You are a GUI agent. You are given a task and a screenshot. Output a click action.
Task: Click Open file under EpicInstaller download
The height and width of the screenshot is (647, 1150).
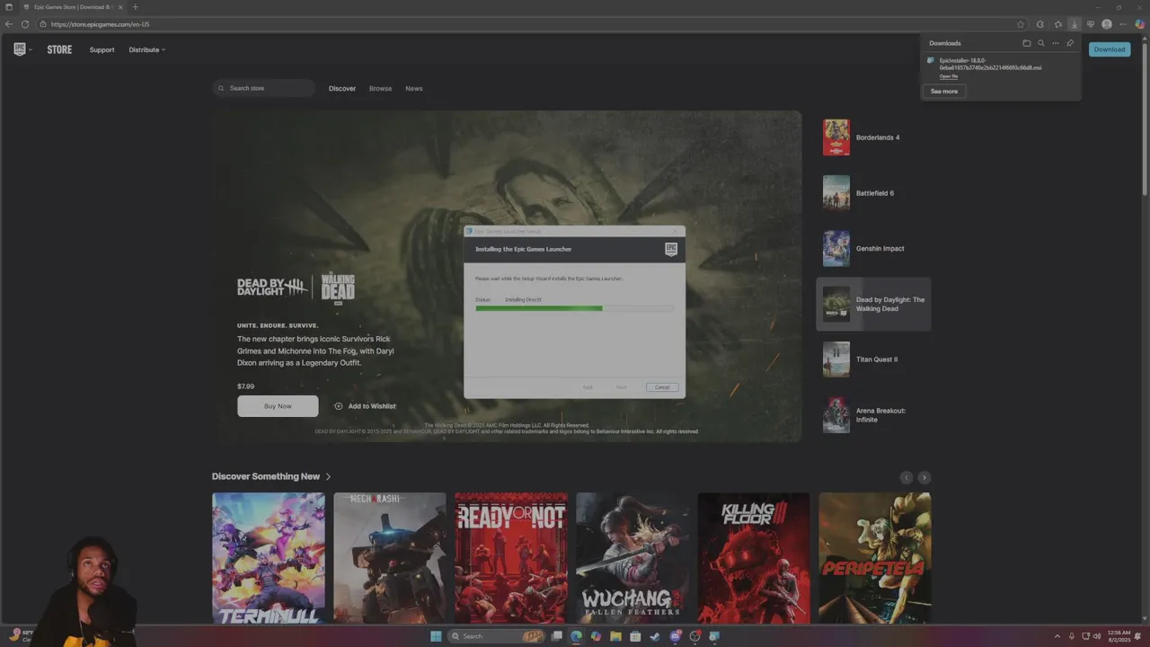(x=949, y=76)
